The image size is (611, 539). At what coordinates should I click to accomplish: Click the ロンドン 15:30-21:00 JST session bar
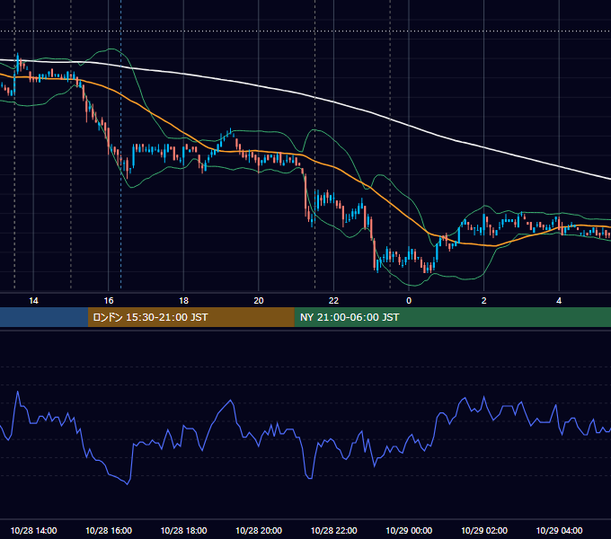(x=190, y=317)
